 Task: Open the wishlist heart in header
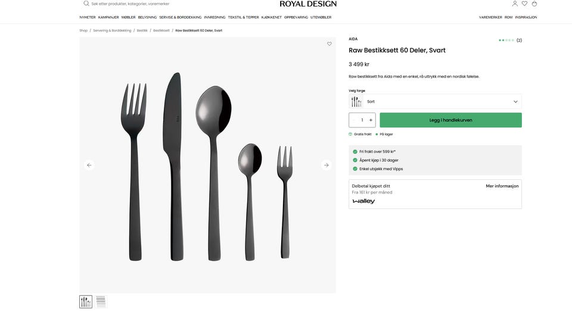point(524,4)
